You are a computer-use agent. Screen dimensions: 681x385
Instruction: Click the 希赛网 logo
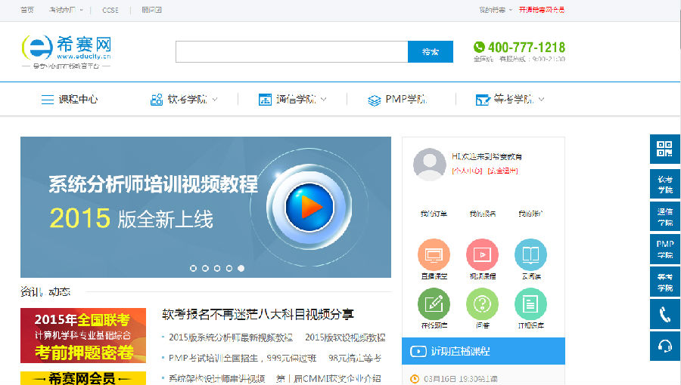pos(67,51)
